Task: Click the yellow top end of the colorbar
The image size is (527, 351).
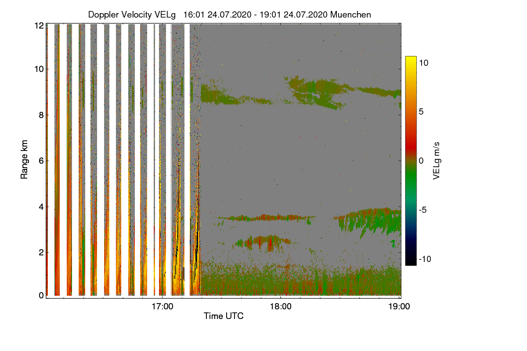Action: point(411,60)
